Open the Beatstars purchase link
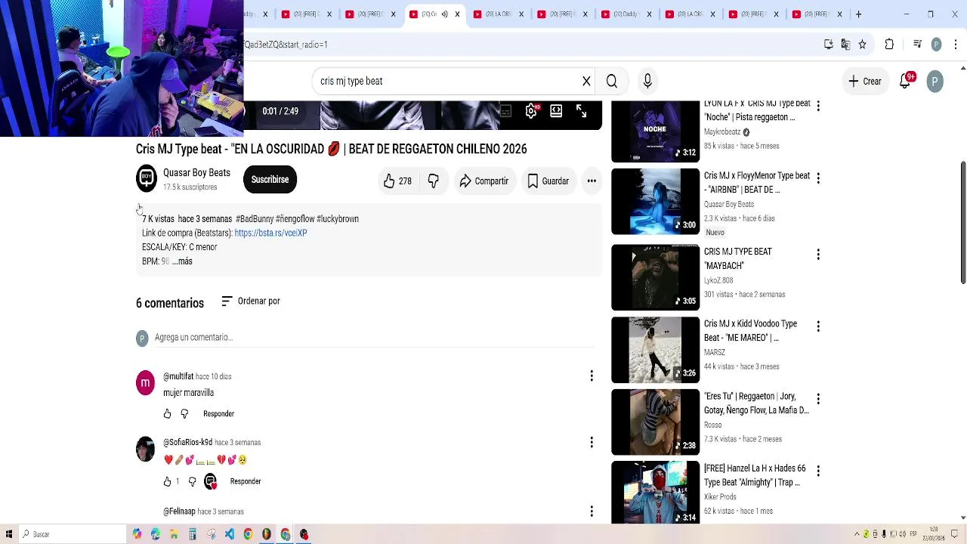Image resolution: width=967 pixels, height=544 pixels. [270, 233]
